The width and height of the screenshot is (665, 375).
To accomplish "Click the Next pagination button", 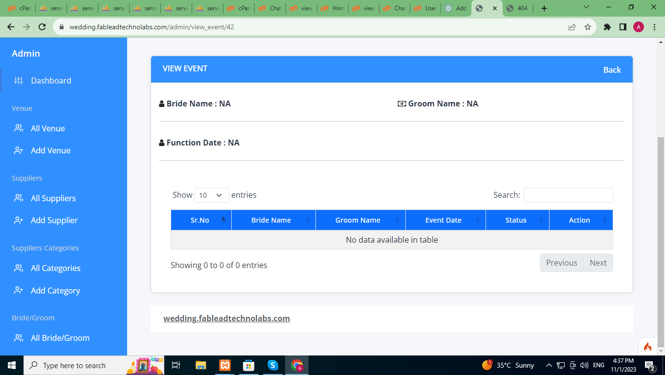I will pos(598,263).
